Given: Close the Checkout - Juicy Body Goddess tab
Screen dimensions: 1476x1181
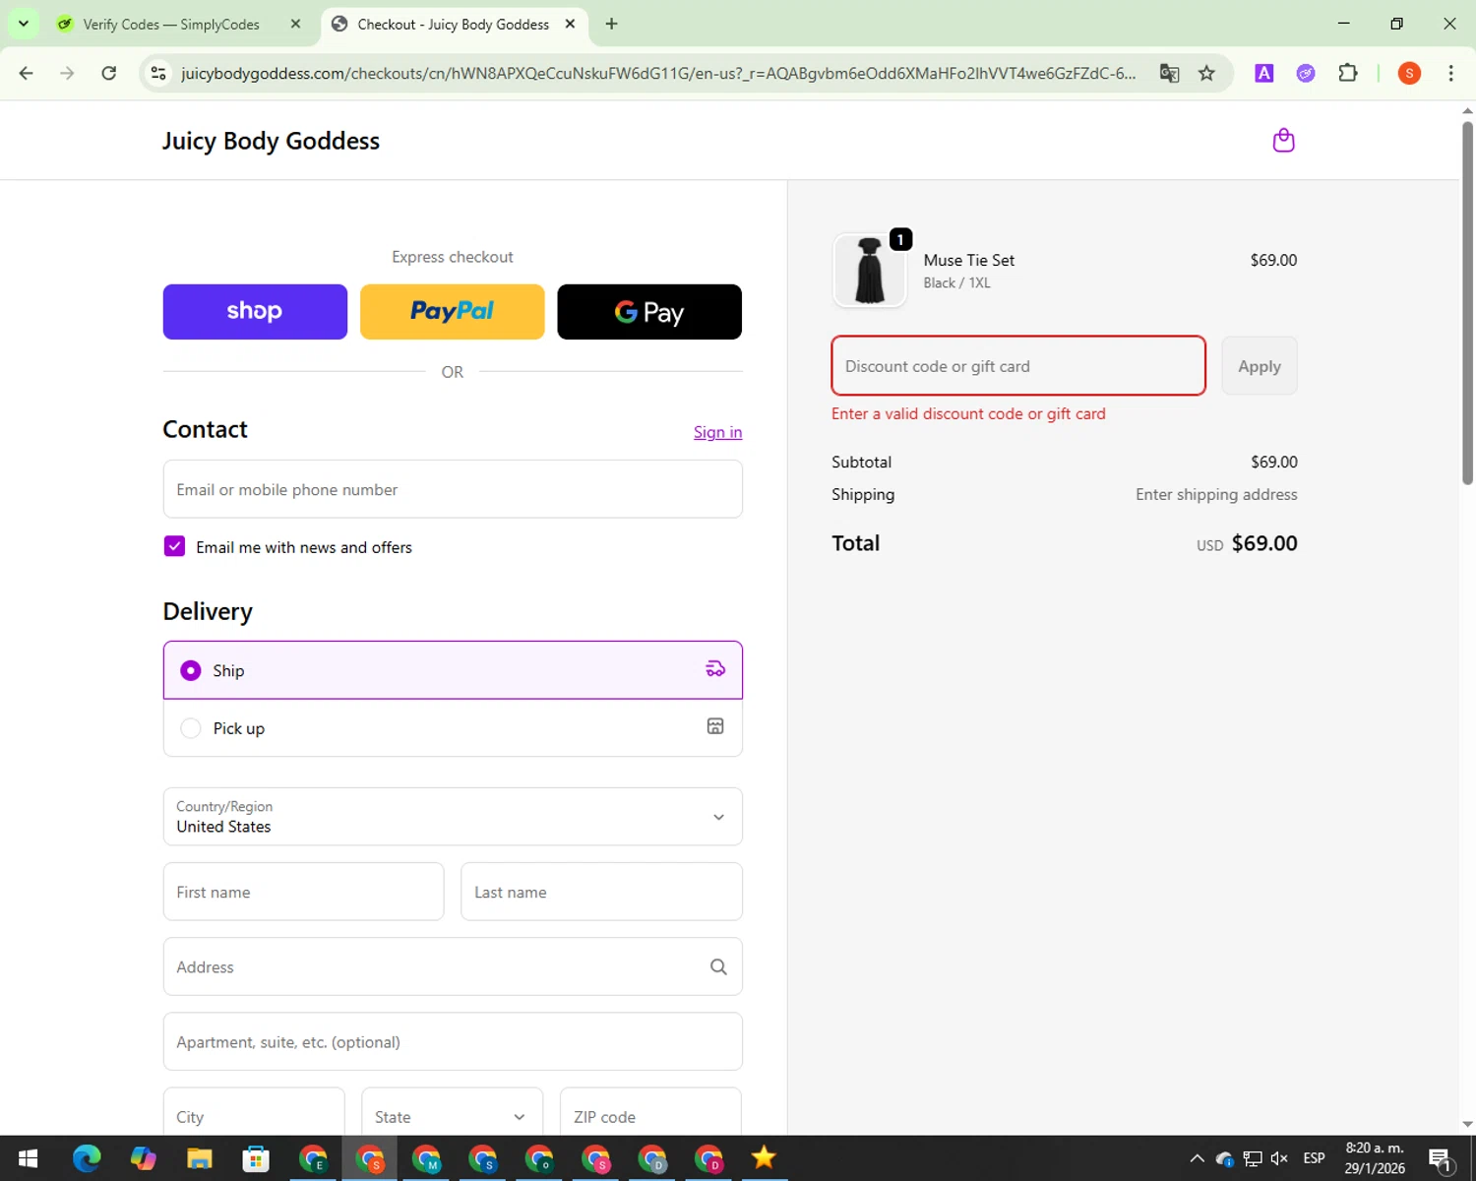Looking at the screenshot, I should (x=570, y=24).
